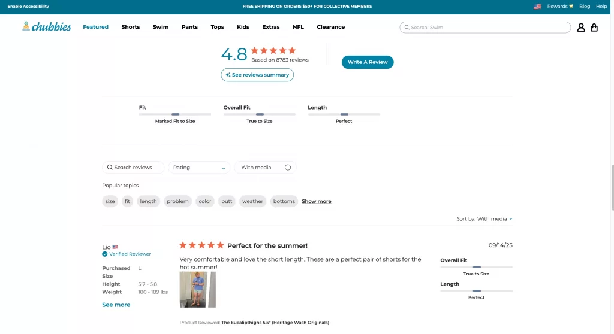614x334 pixels.
Task: Expand more popular topics with Show more
Action: (x=316, y=201)
